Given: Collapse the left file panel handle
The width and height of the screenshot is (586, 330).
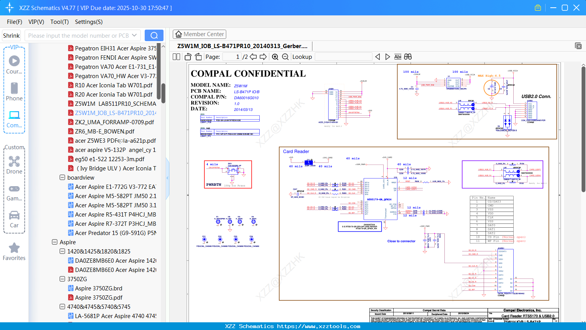Looking at the screenshot, I should click(x=167, y=178).
